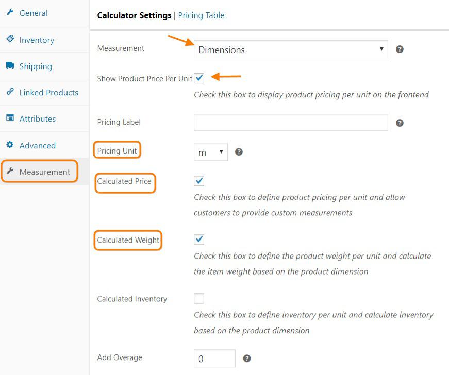Switch to the Measurement tab
449x375 pixels.
[x=44, y=172]
